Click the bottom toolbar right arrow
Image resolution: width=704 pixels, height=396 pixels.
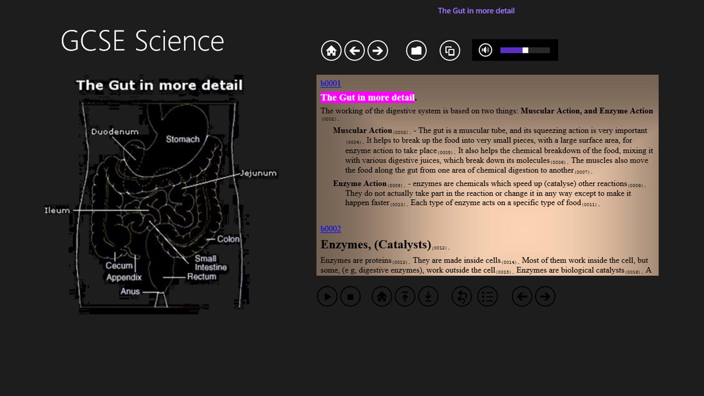pyautogui.click(x=545, y=297)
